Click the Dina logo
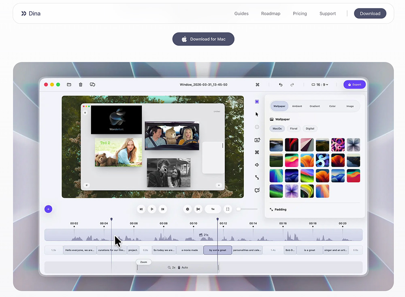 [31, 13]
